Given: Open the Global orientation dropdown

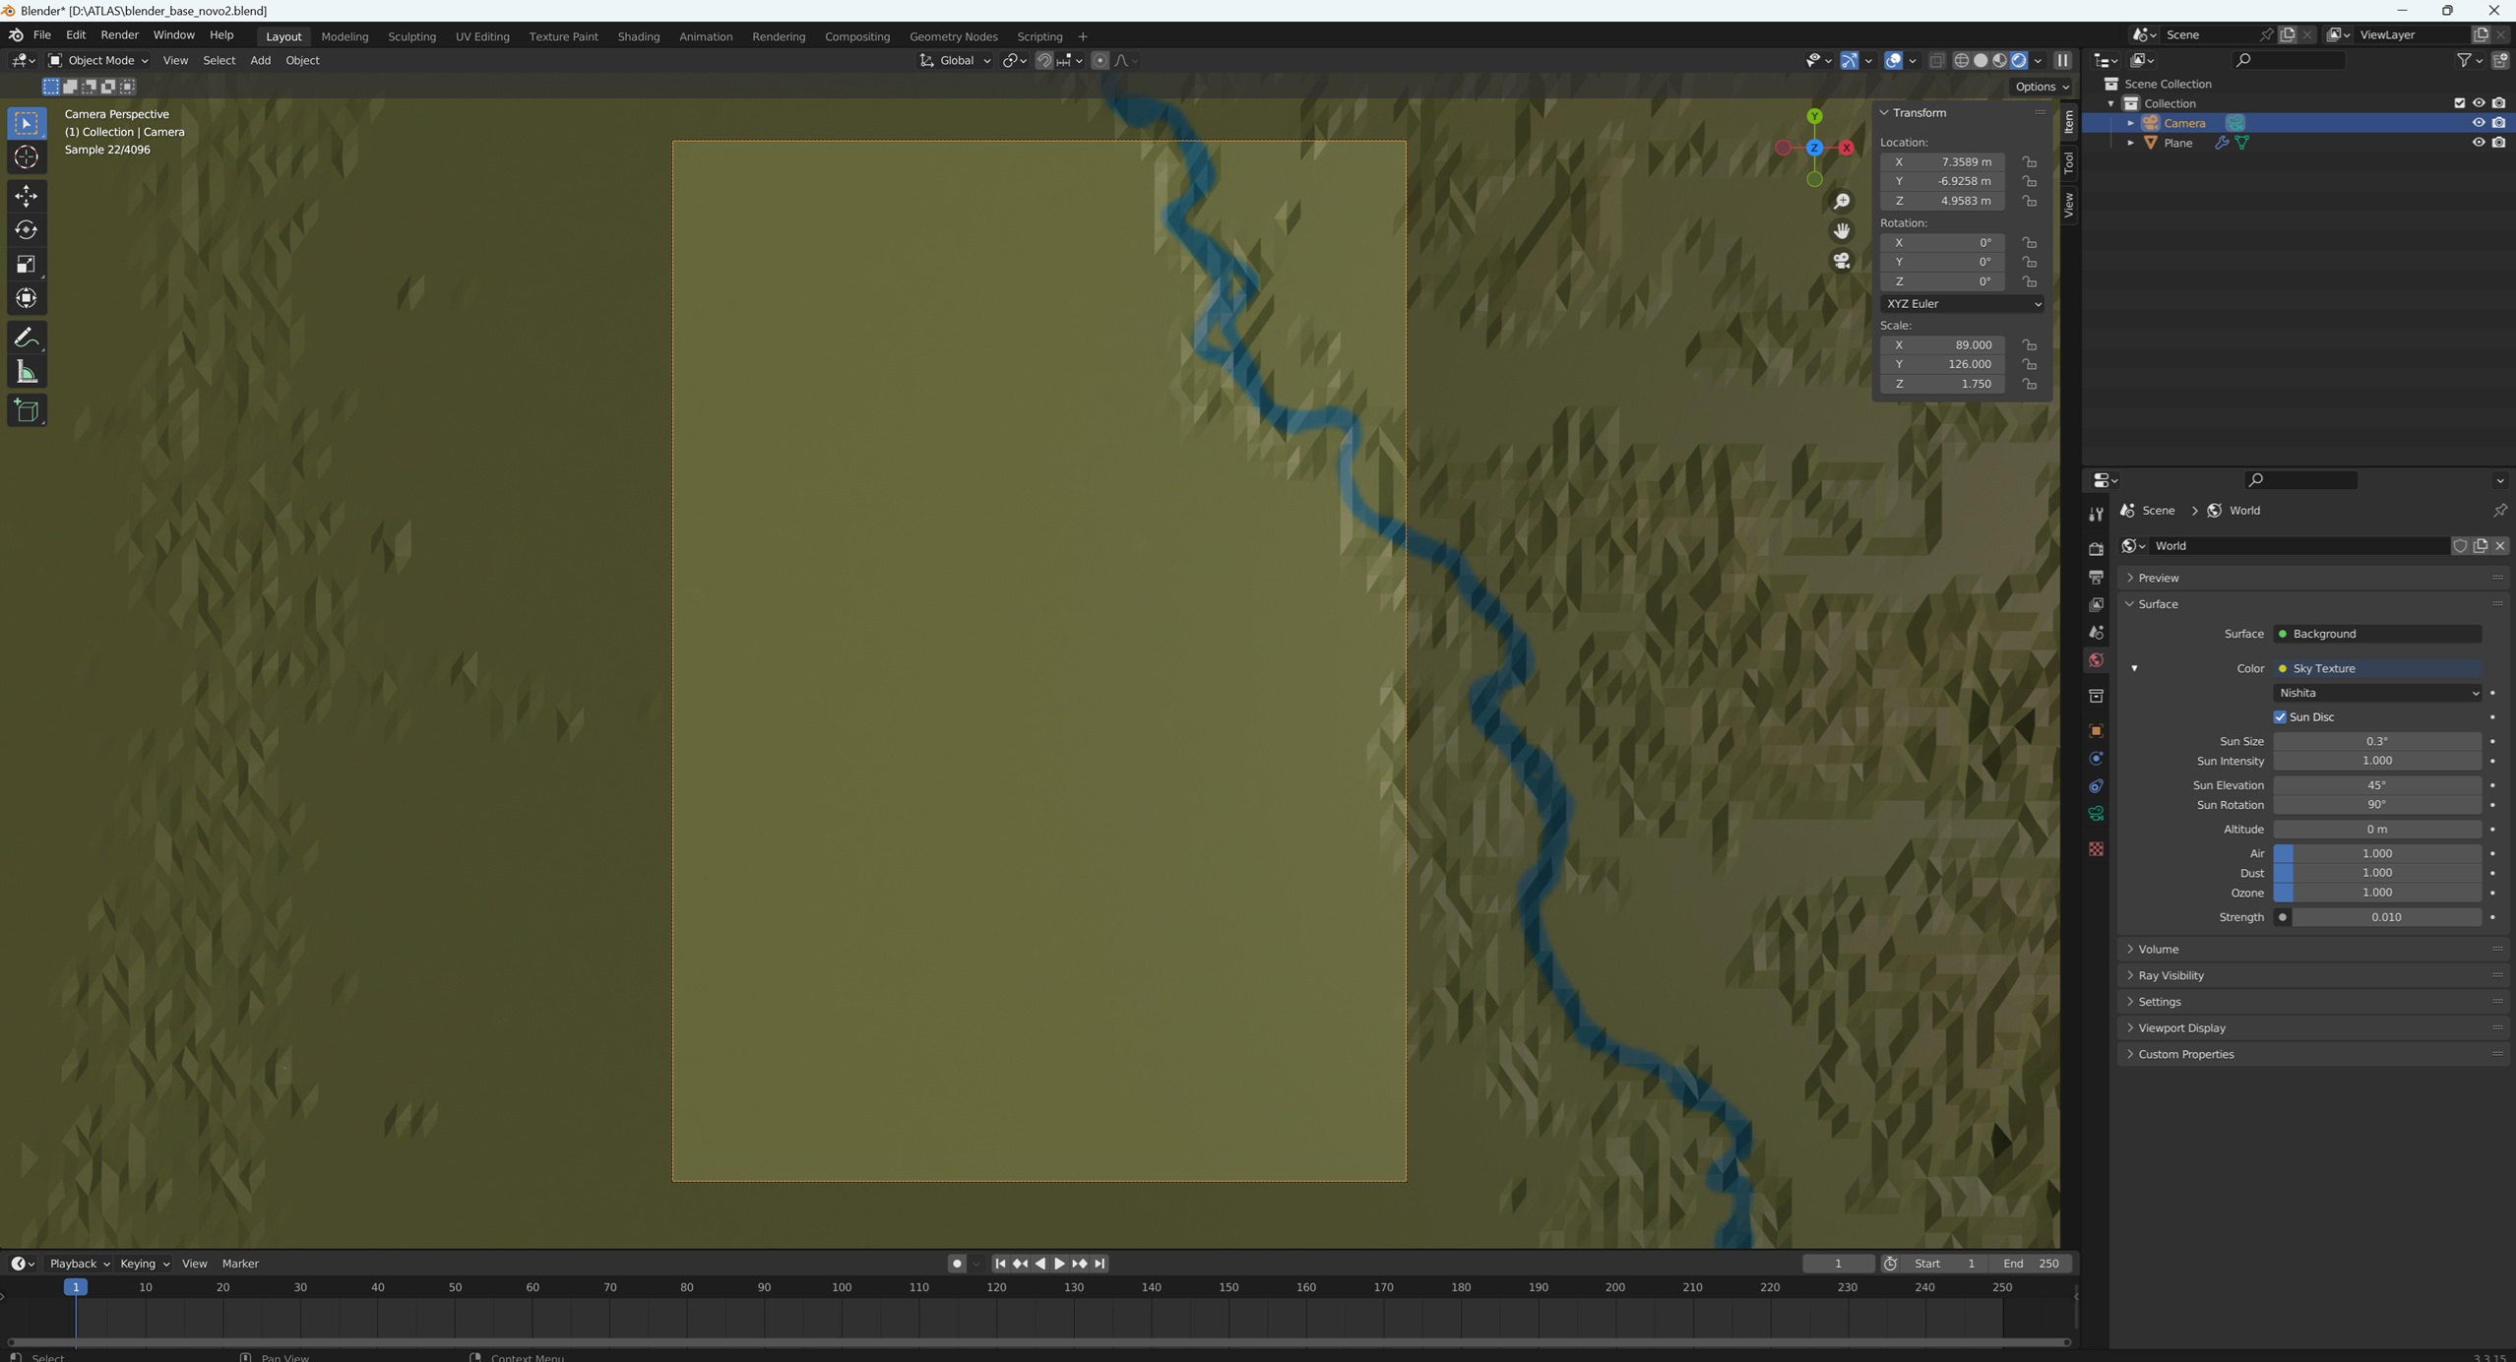Looking at the screenshot, I should pos(955,61).
